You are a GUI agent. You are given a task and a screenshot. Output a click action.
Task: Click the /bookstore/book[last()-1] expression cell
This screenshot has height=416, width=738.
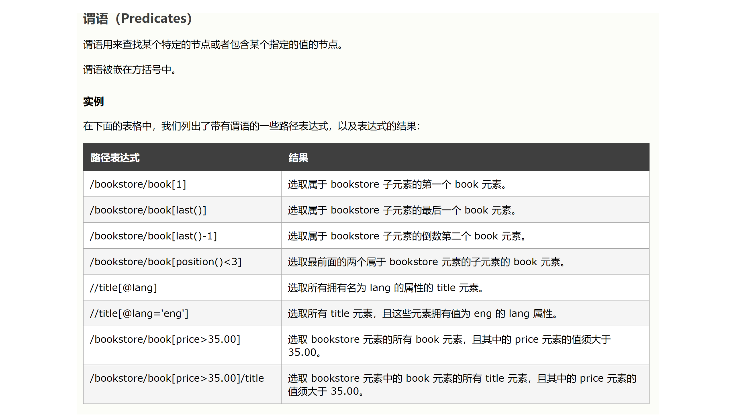[x=153, y=236]
